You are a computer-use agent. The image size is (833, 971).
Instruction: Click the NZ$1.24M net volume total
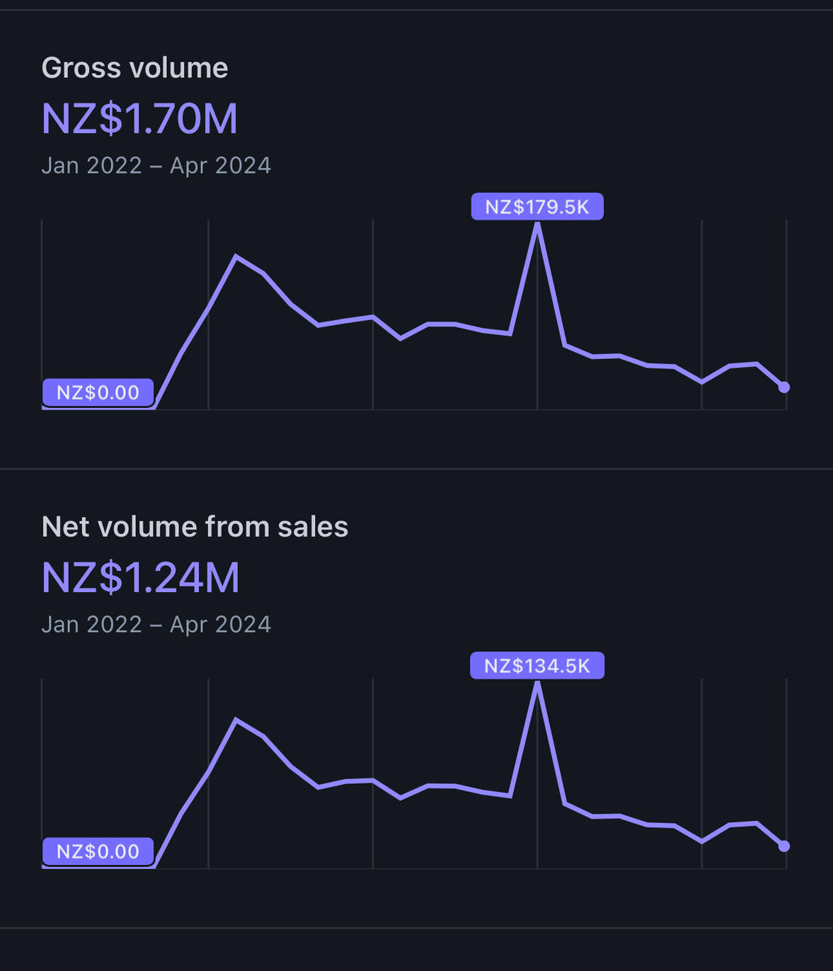click(141, 577)
